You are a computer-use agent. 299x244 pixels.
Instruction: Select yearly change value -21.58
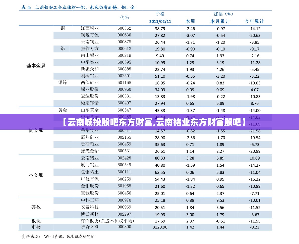(x=255, y=131)
